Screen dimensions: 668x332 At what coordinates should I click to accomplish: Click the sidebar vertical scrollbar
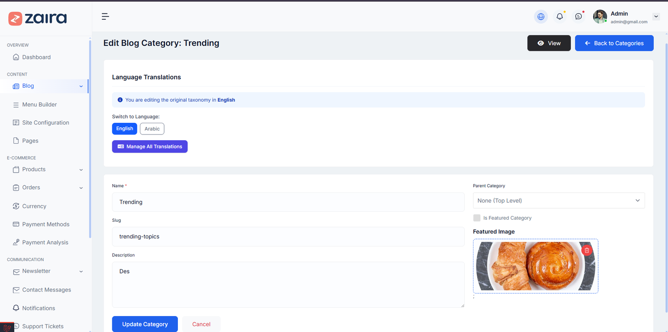tap(90, 138)
